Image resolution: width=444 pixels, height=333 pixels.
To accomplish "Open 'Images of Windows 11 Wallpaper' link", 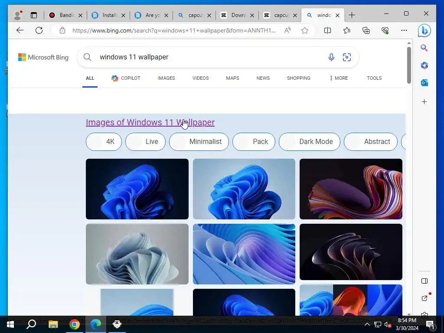I will point(150,122).
